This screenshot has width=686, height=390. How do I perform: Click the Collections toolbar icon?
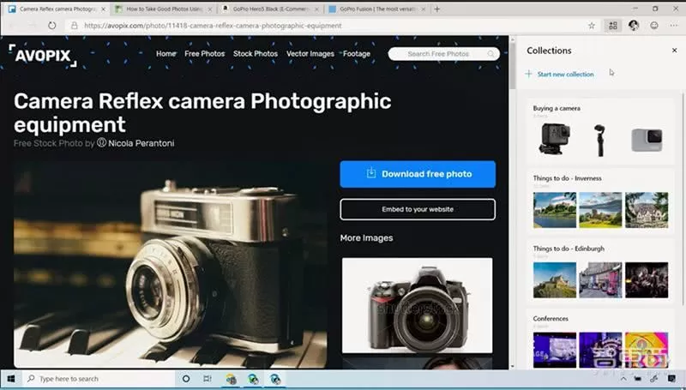point(612,26)
